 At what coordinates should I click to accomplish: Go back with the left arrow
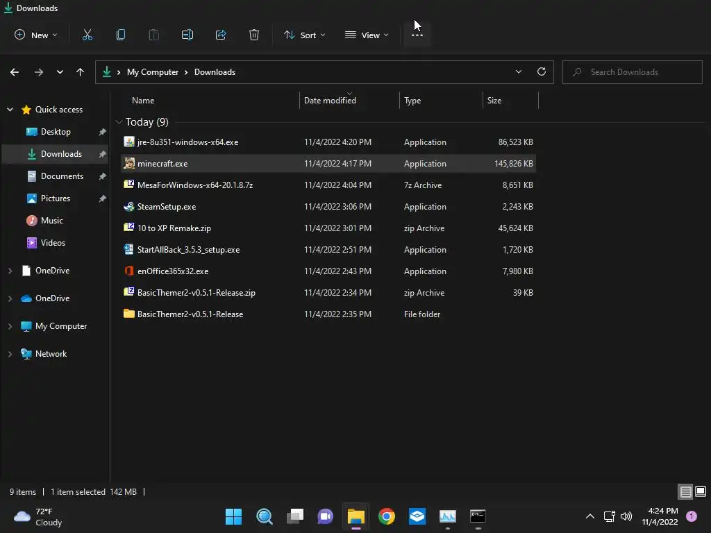(15, 72)
